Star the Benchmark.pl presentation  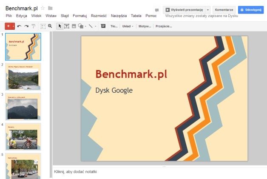point(43,8)
